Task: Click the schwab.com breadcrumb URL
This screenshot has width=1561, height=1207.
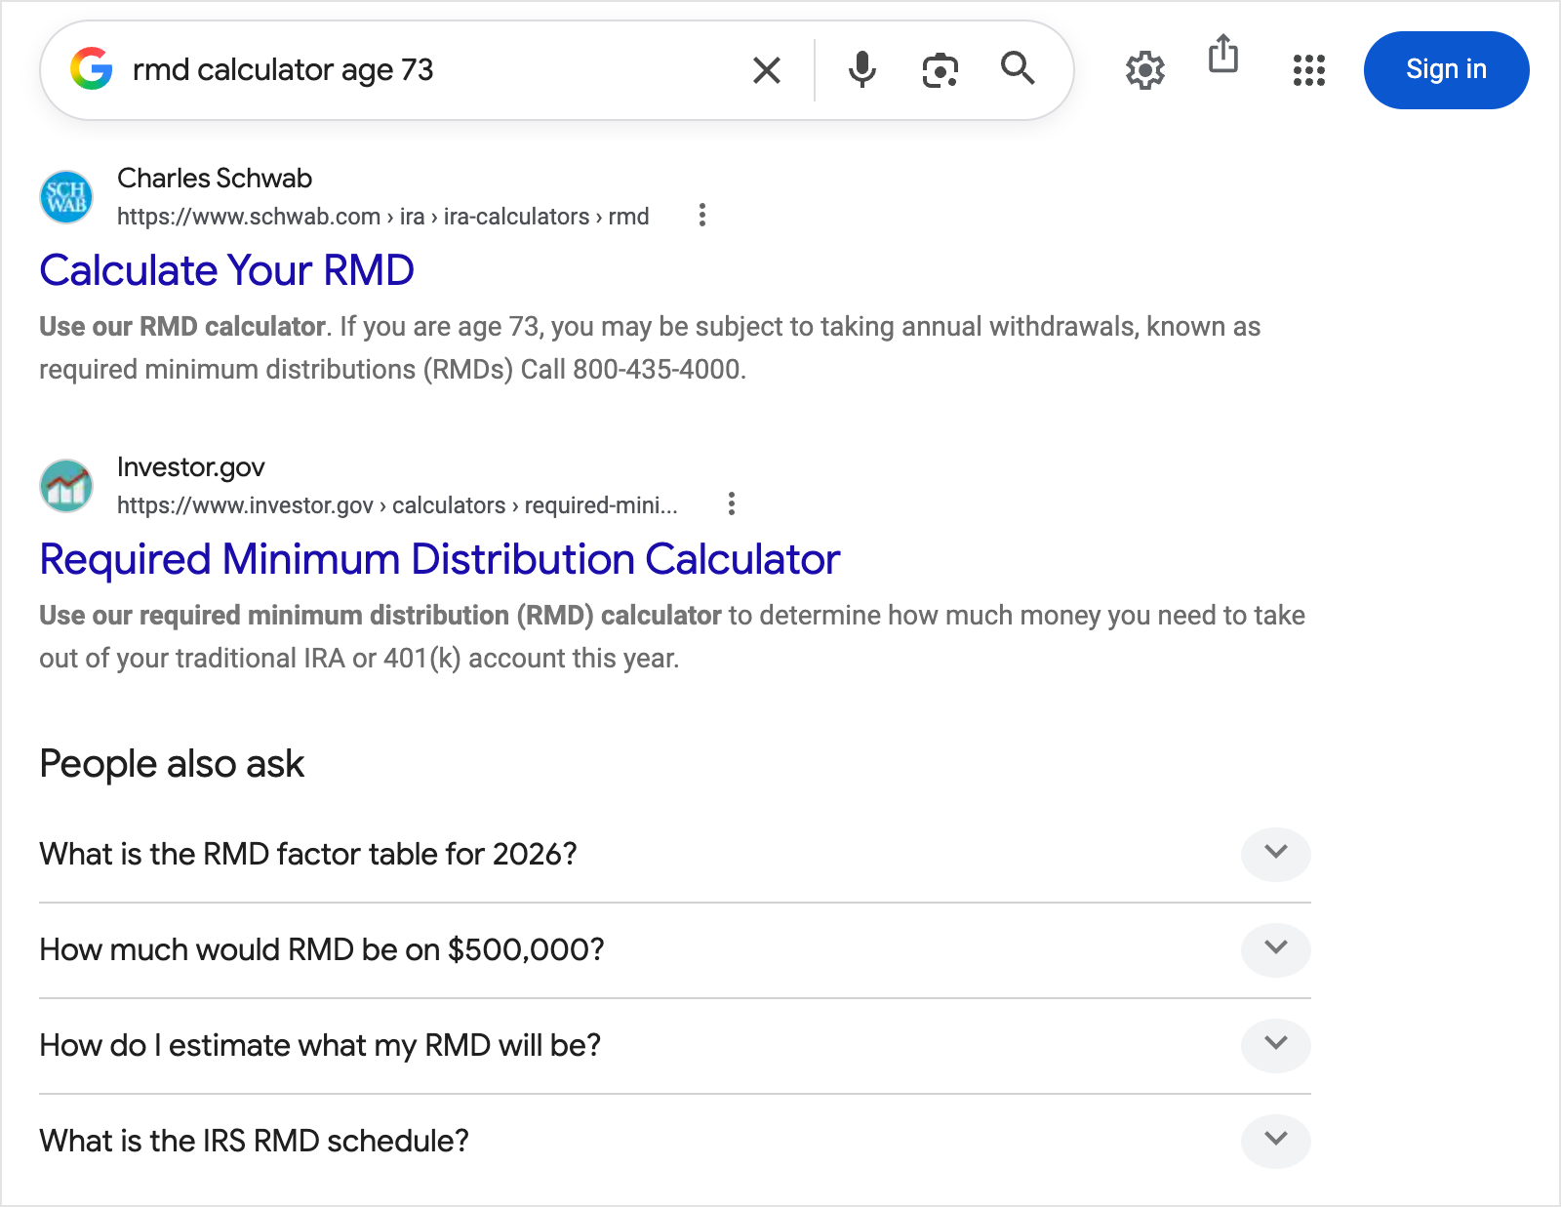Action: coord(382,217)
